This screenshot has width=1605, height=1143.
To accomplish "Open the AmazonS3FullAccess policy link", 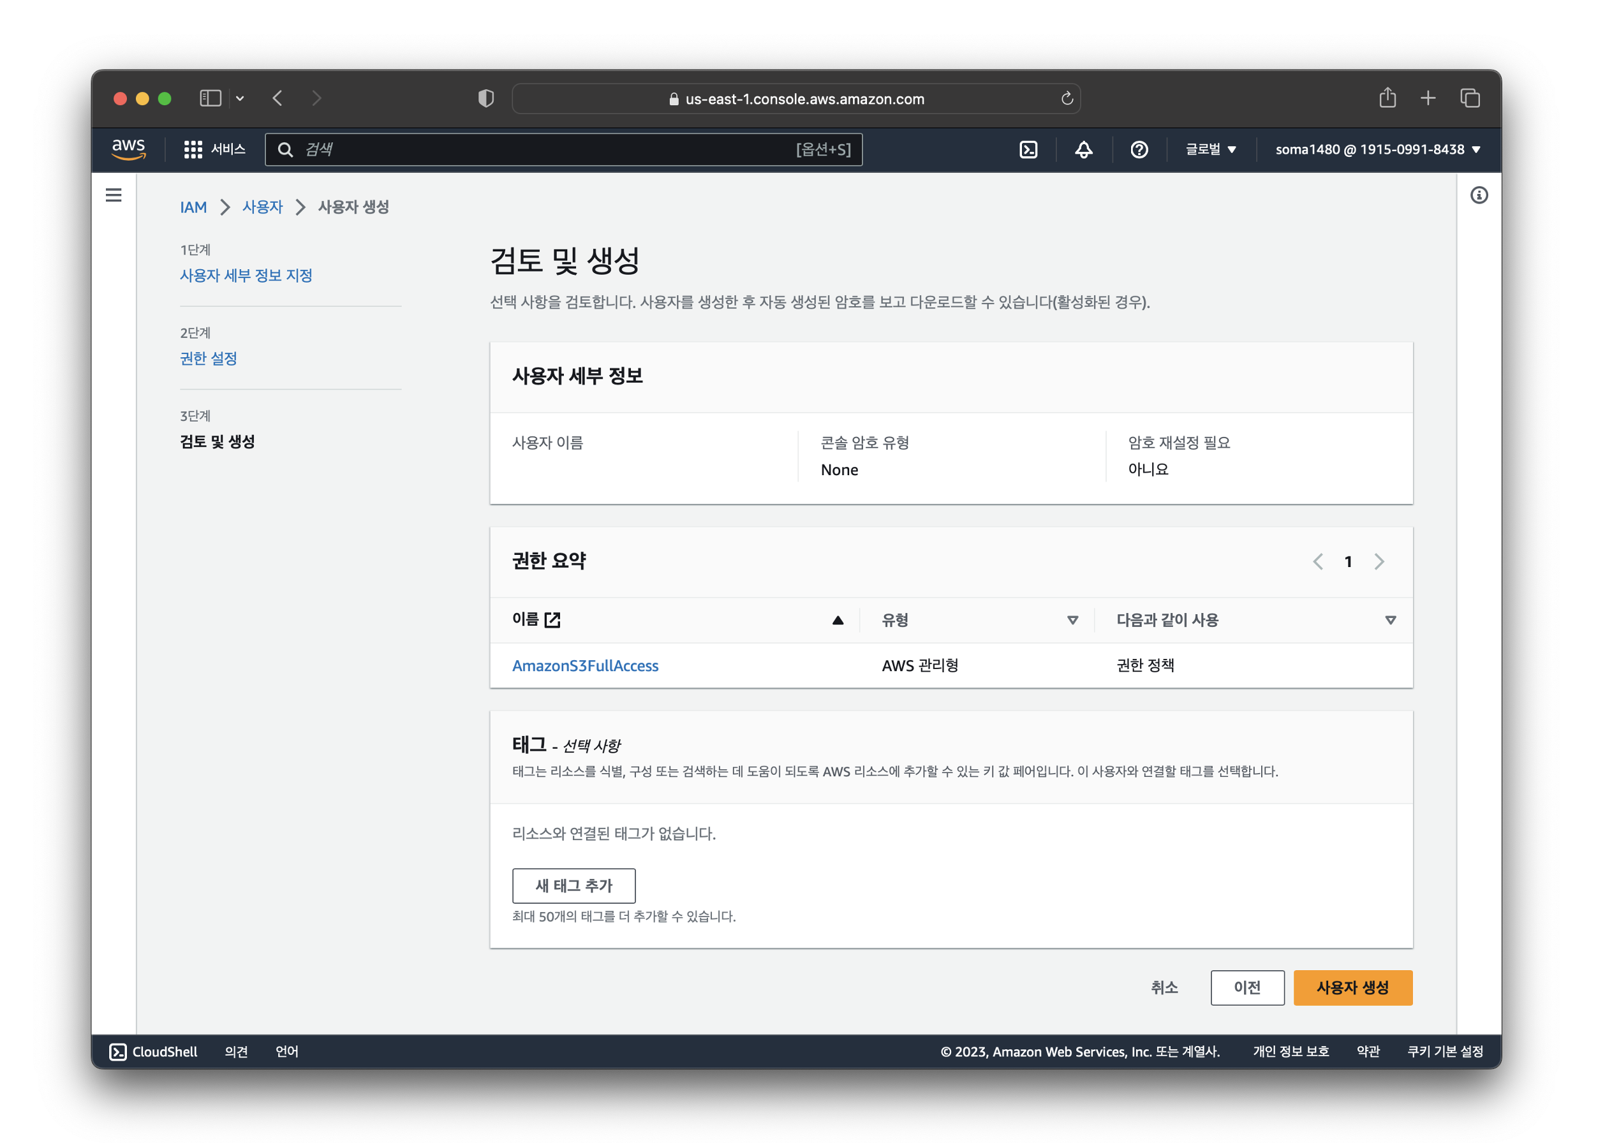I will (585, 665).
